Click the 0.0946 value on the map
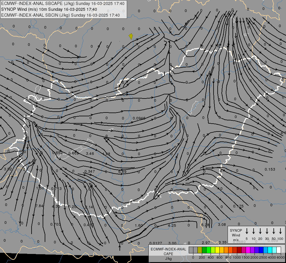The width and height of the screenshot is (286, 263). pyautogui.click(x=139, y=118)
